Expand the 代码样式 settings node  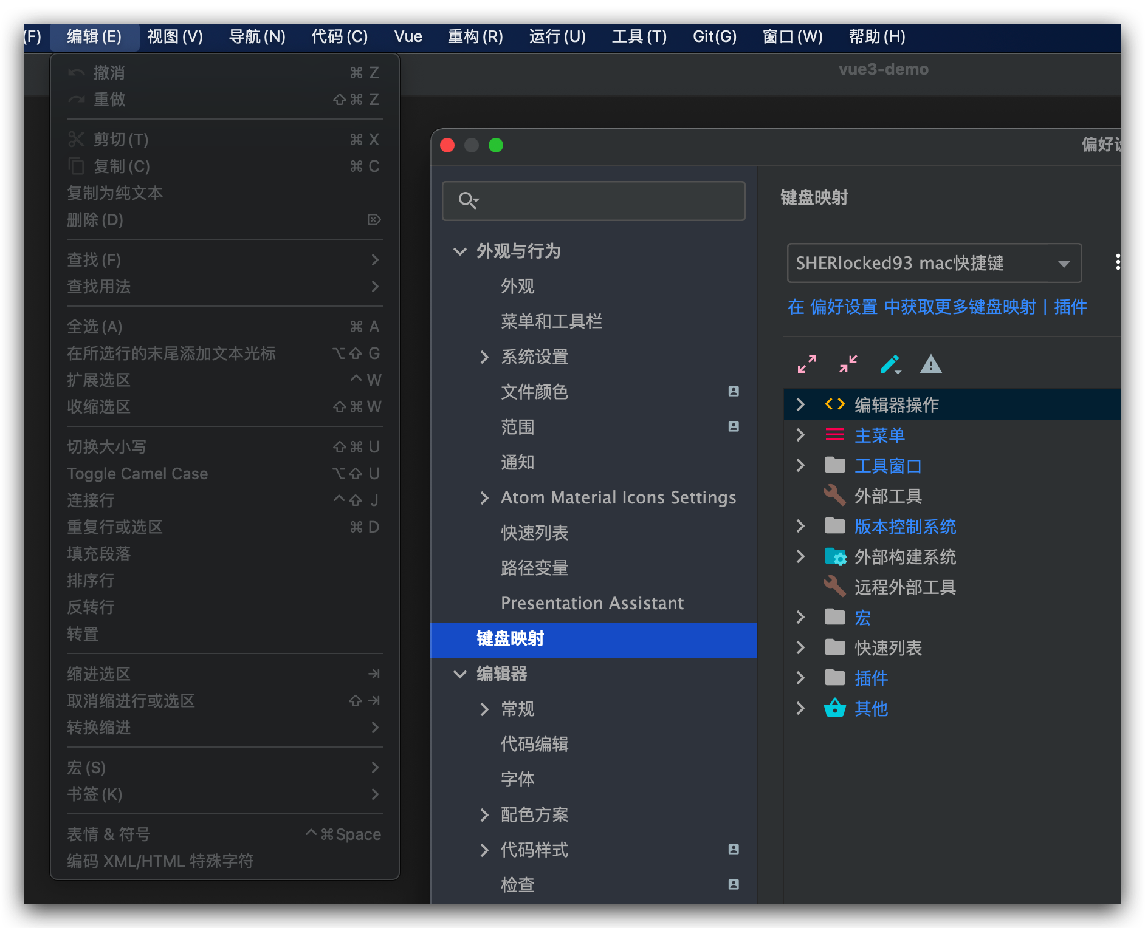484,850
